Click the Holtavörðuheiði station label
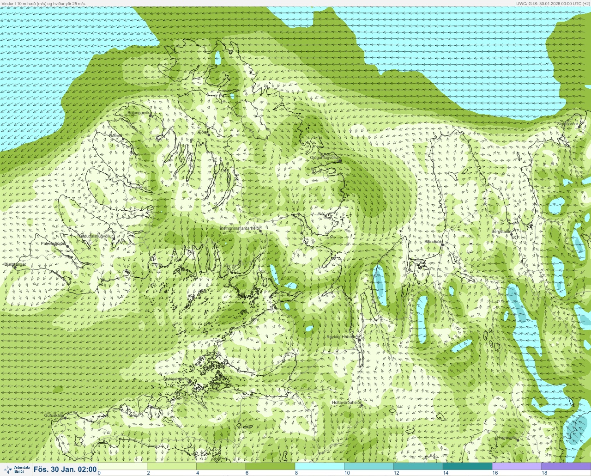 346,403
